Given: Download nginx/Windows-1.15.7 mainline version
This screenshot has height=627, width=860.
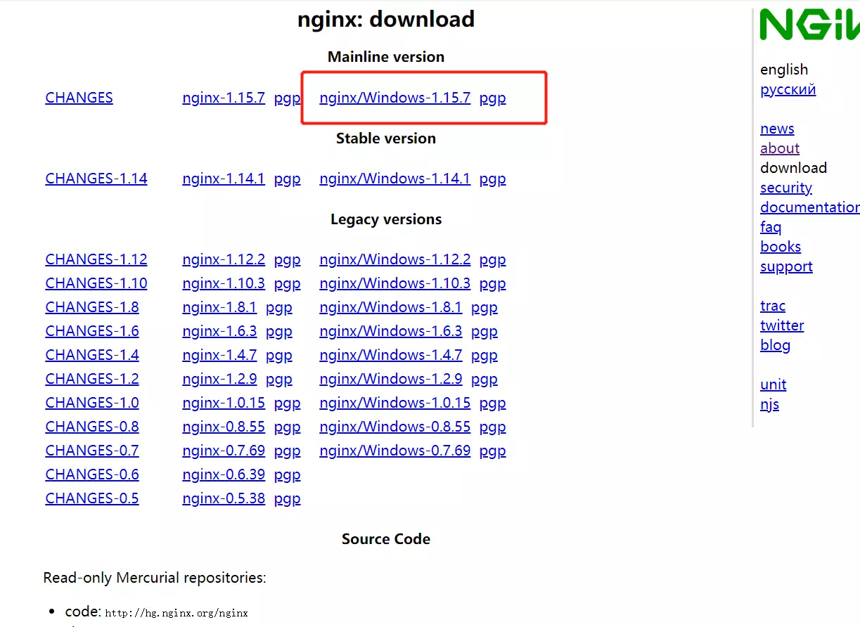Looking at the screenshot, I should click(394, 98).
